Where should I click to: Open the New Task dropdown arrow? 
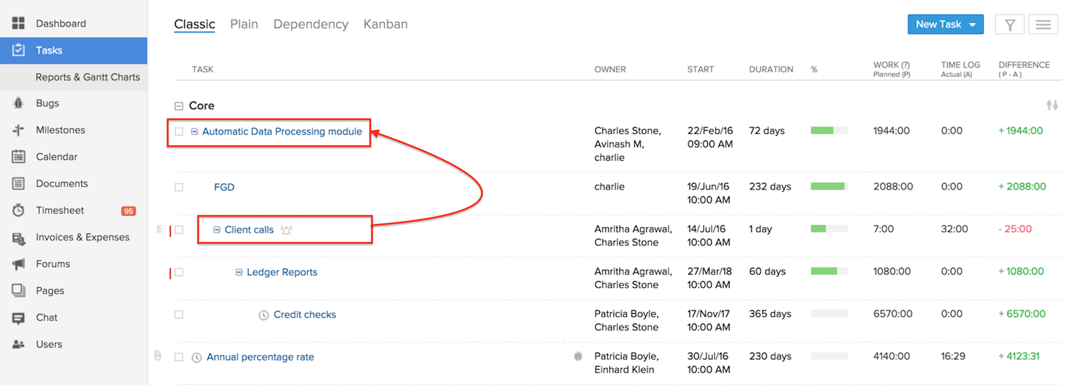click(972, 25)
